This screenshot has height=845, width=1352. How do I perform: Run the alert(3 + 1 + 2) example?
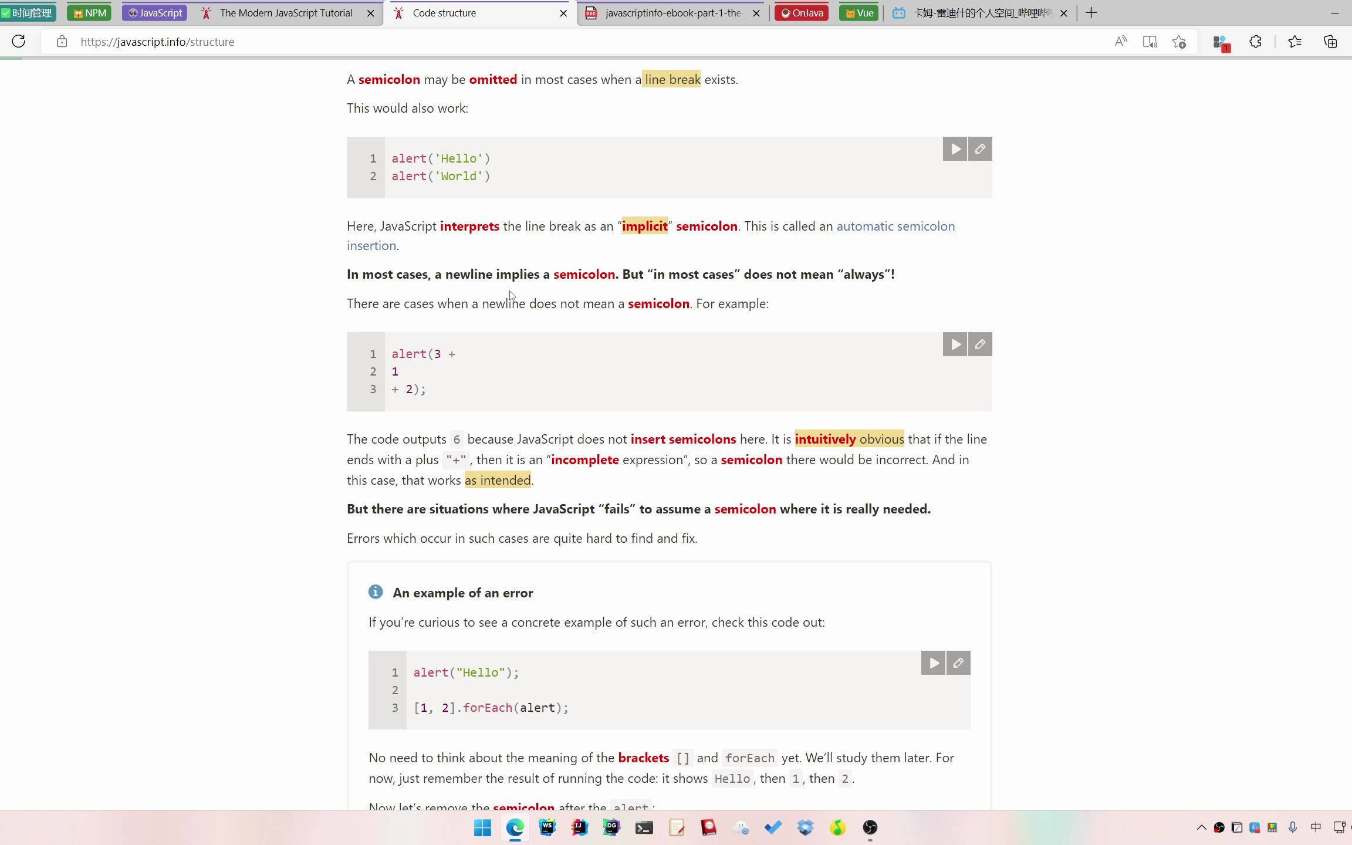click(954, 344)
